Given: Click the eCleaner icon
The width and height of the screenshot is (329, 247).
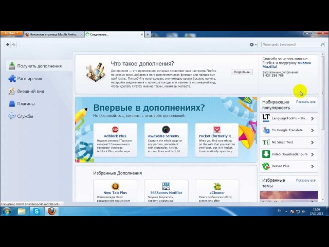Looking at the screenshot, I should click(x=217, y=186).
